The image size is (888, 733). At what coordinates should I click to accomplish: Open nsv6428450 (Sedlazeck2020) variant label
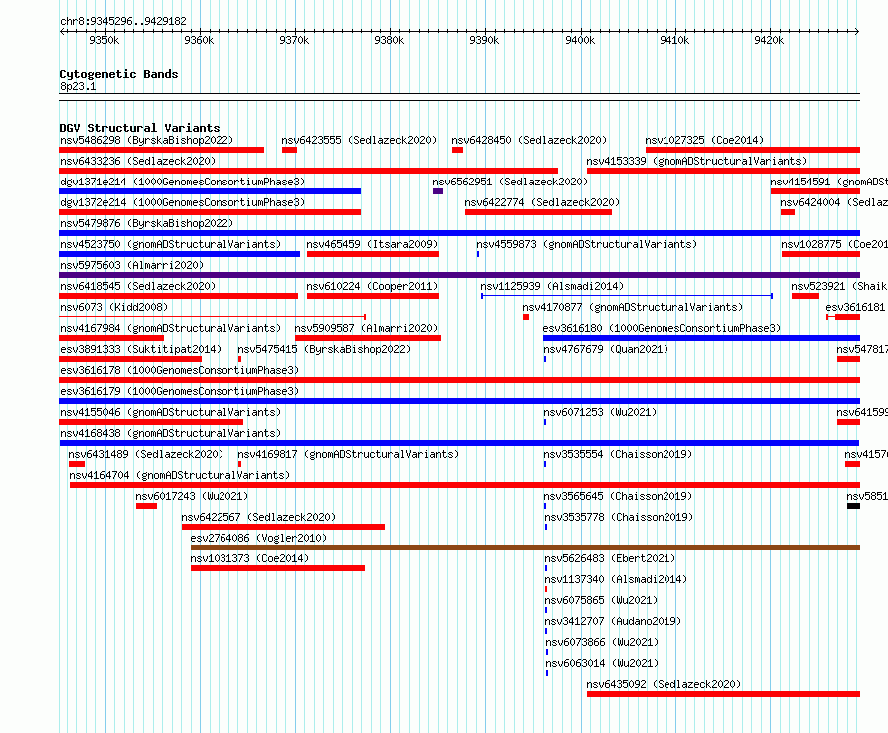tap(529, 140)
